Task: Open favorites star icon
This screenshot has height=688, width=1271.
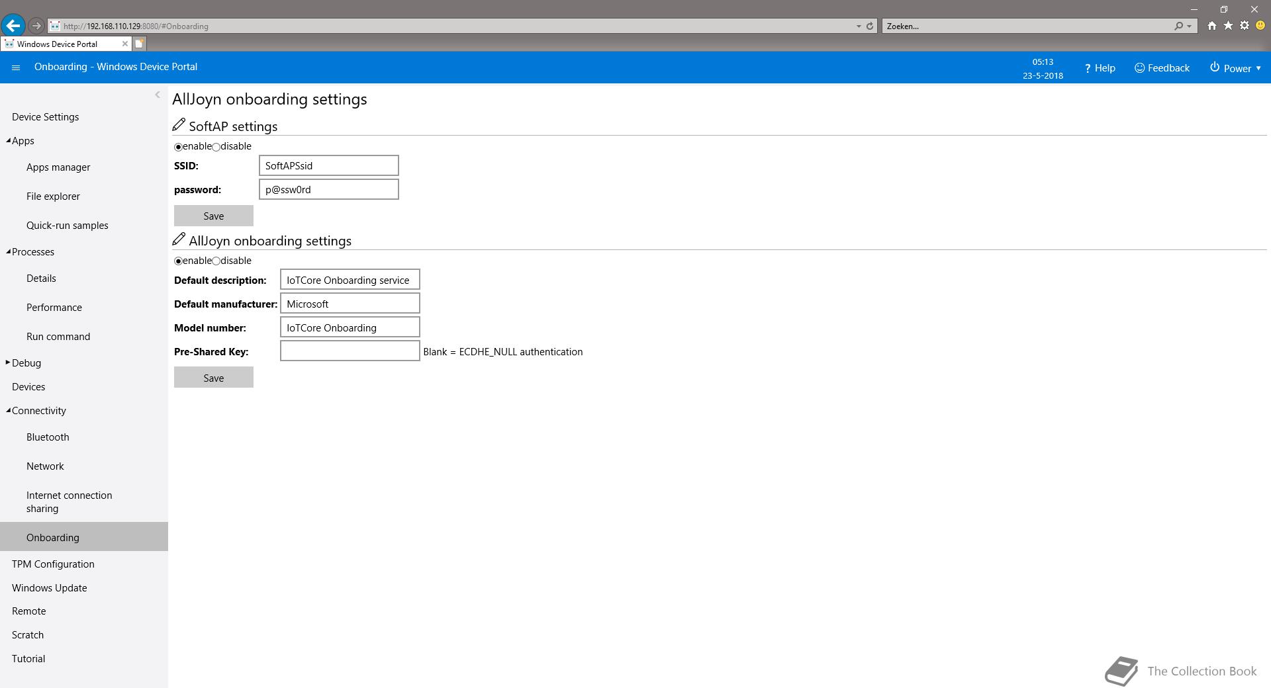Action: click(x=1228, y=26)
